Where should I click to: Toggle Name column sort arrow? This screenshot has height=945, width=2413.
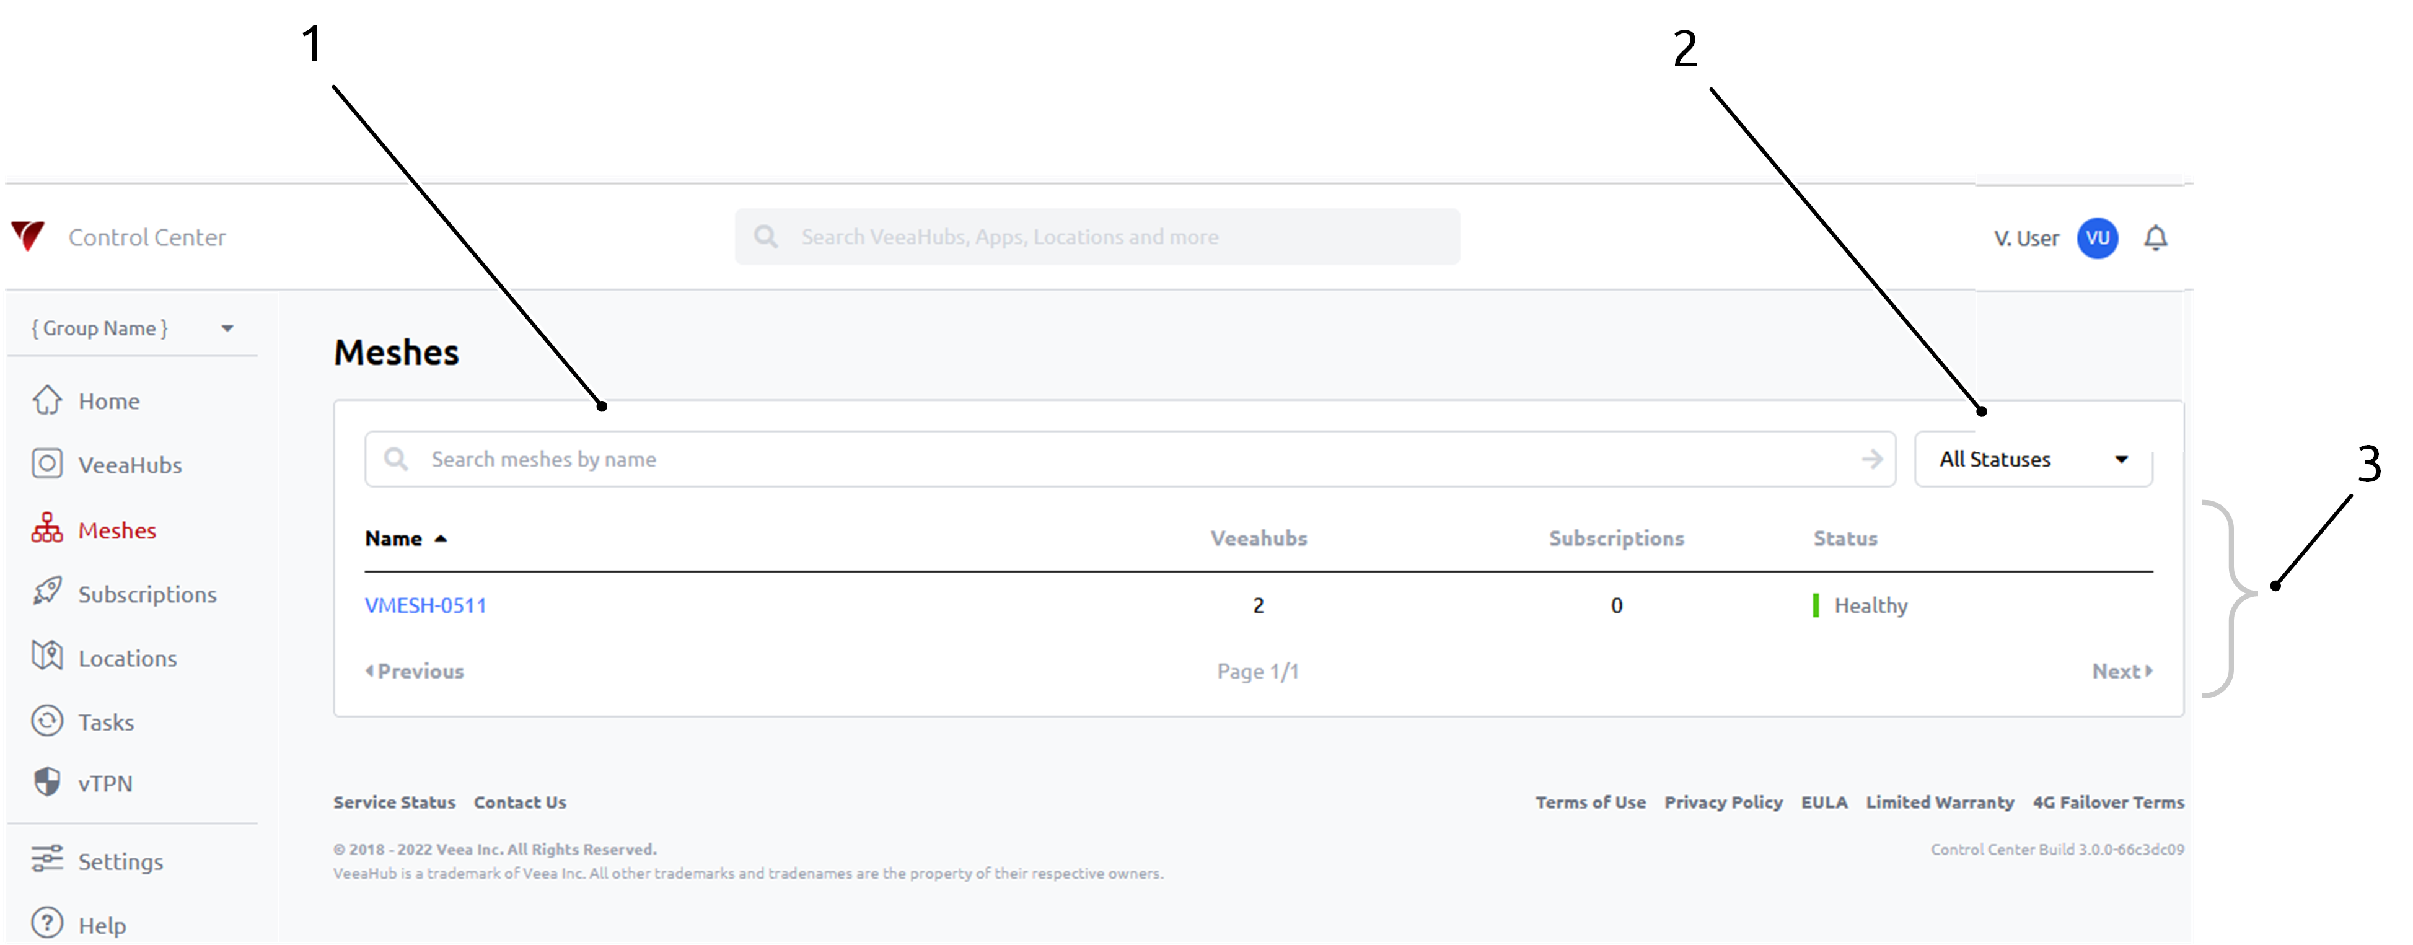click(440, 538)
